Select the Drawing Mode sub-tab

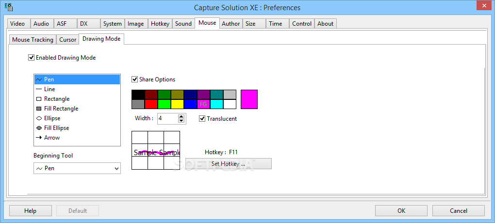click(x=101, y=39)
